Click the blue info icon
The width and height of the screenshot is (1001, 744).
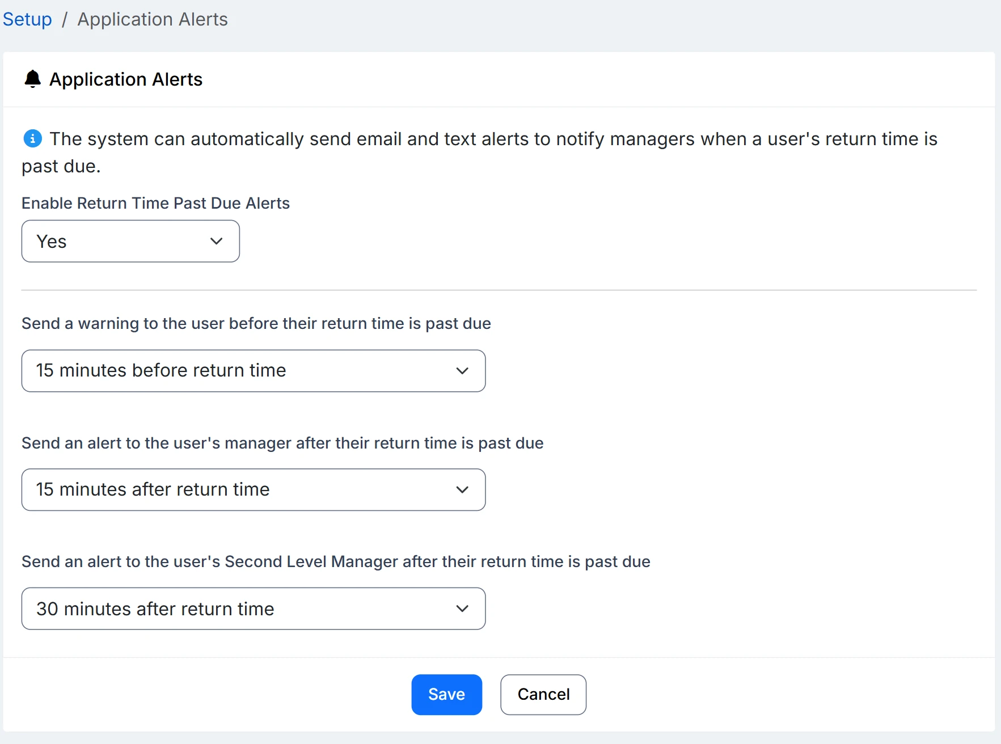click(x=32, y=138)
